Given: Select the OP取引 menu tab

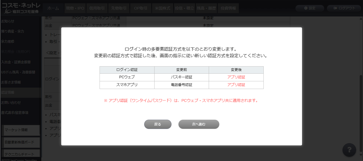Looking at the screenshot, I should [x=141, y=8].
